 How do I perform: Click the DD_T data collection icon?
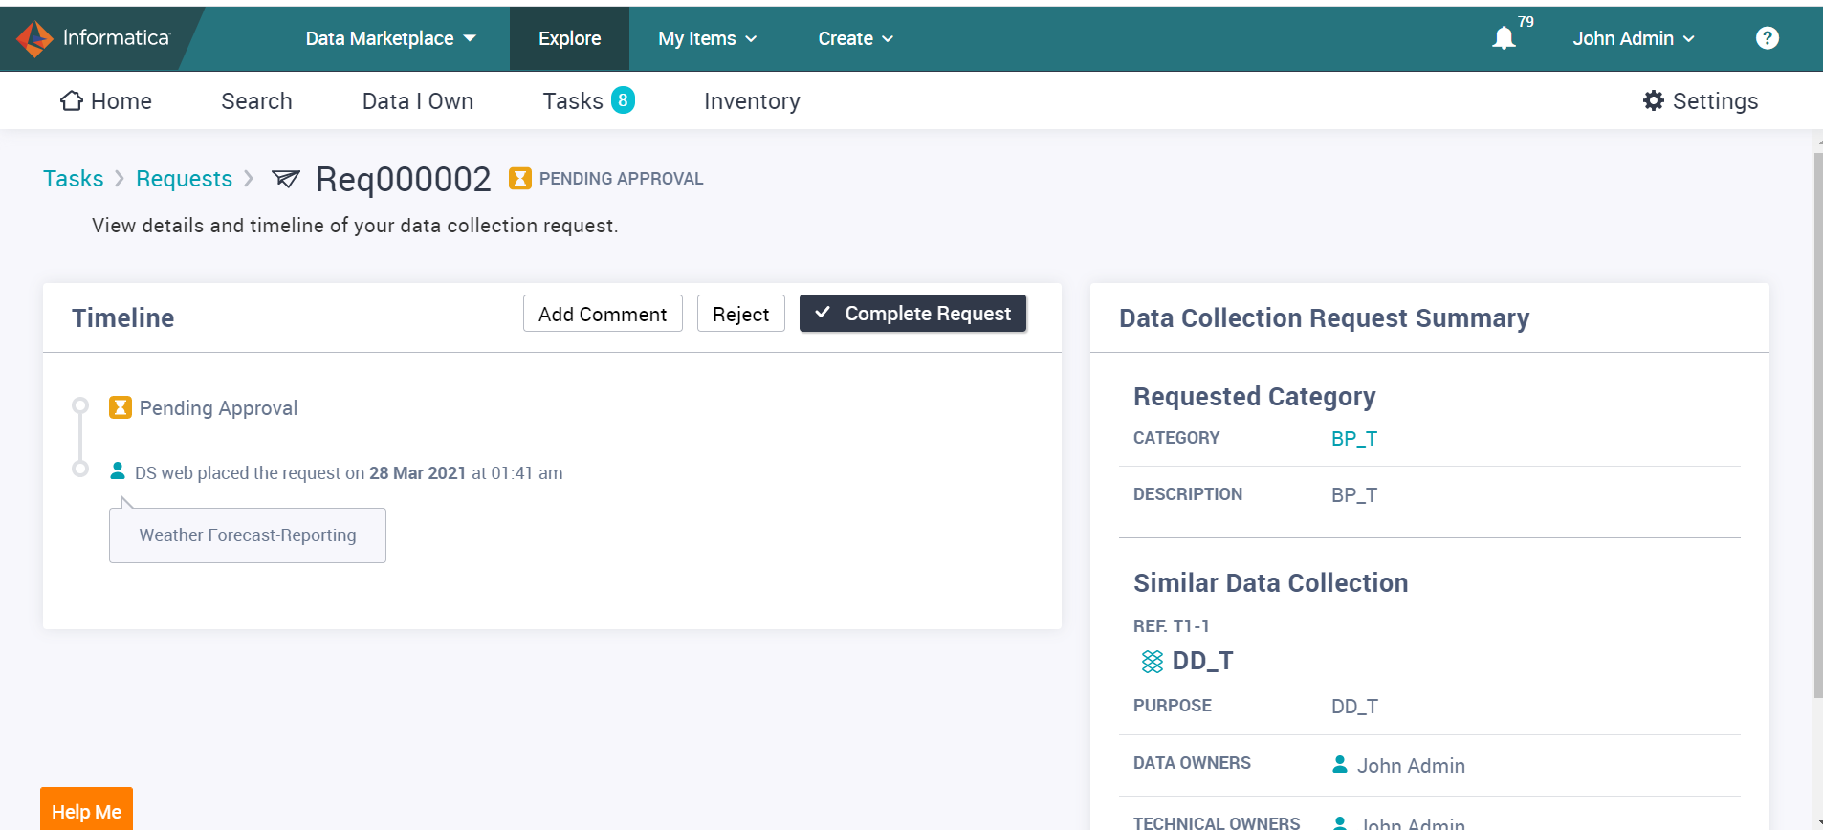(x=1153, y=661)
